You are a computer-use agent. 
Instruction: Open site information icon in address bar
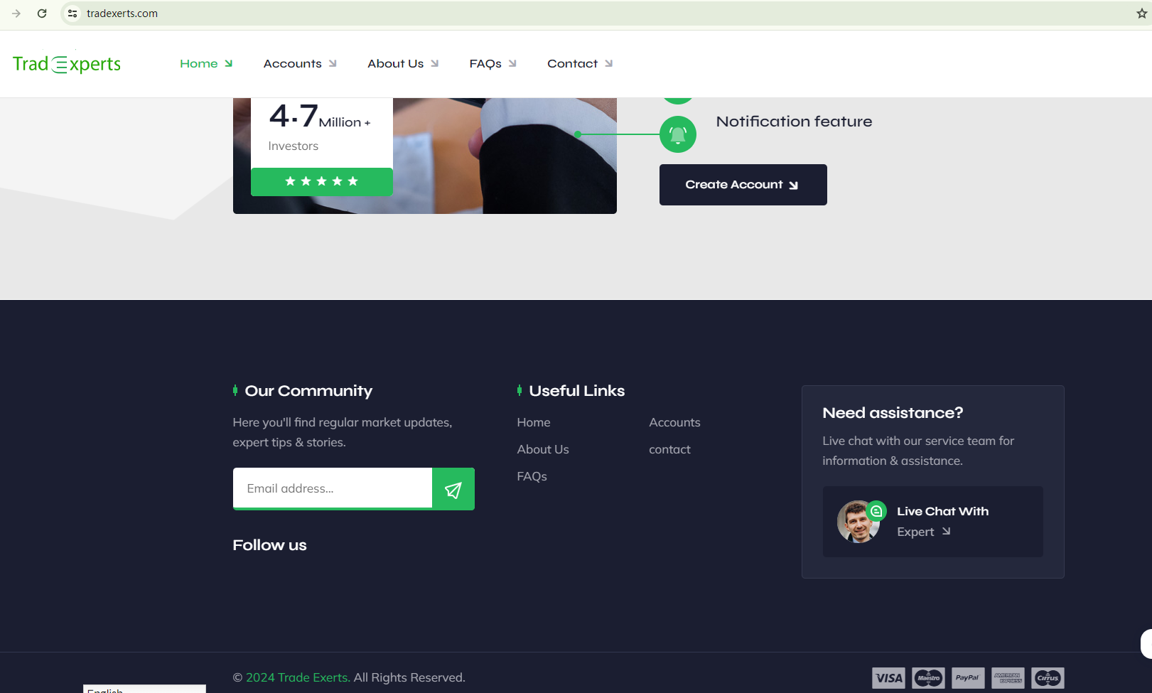pos(72,14)
